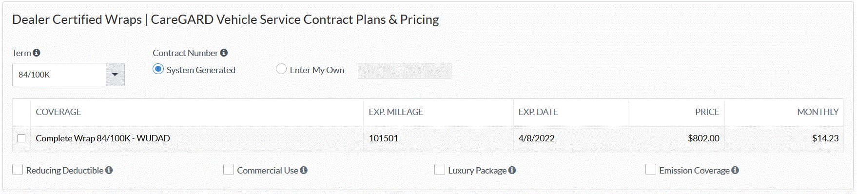This screenshot has height=194, width=857.
Task: Tick the Commercial Use checkbox
Action: coord(229,170)
